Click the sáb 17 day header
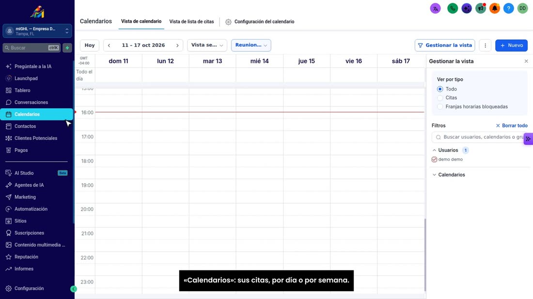This screenshot has height=299, width=533. (401, 61)
